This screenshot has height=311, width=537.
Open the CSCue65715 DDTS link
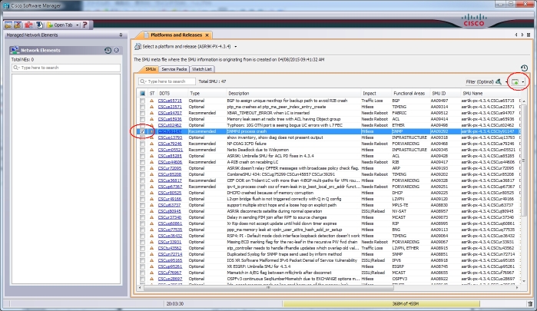tap(170, 101)
